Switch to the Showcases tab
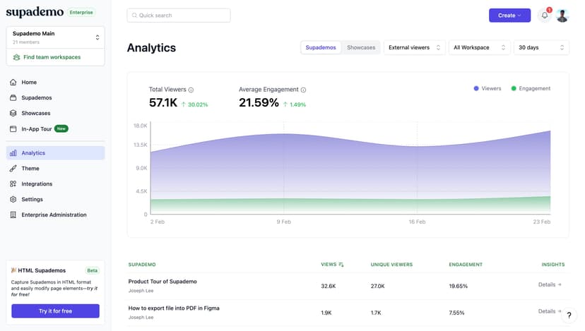This screenshot has width=585, height=331. (361, 47)
